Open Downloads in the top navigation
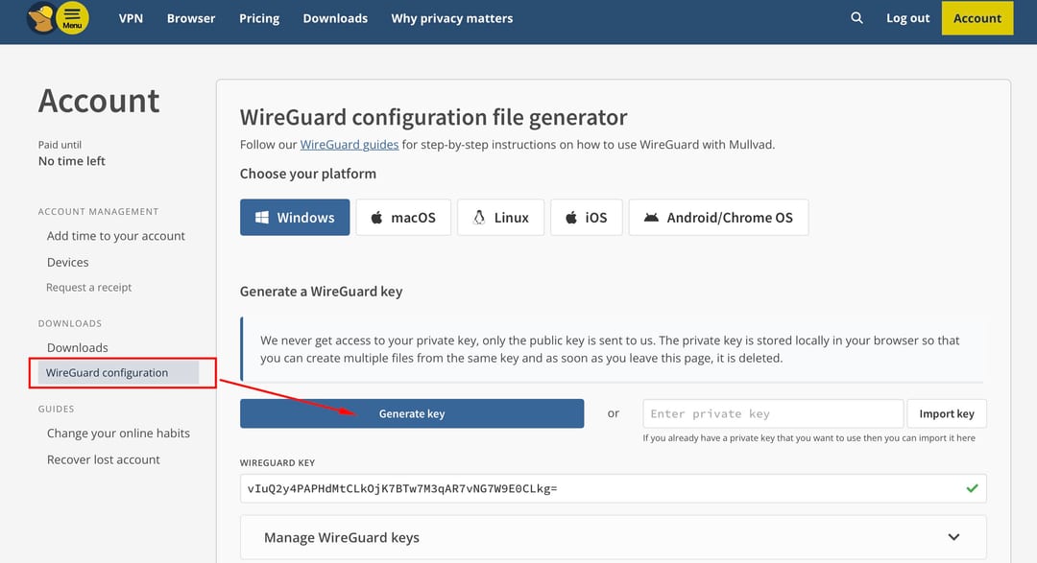This screenshot has width=1037, height=563. 335,18
